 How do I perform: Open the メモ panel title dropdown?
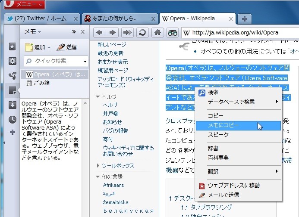pyautogui.click(x=33, y=31)
